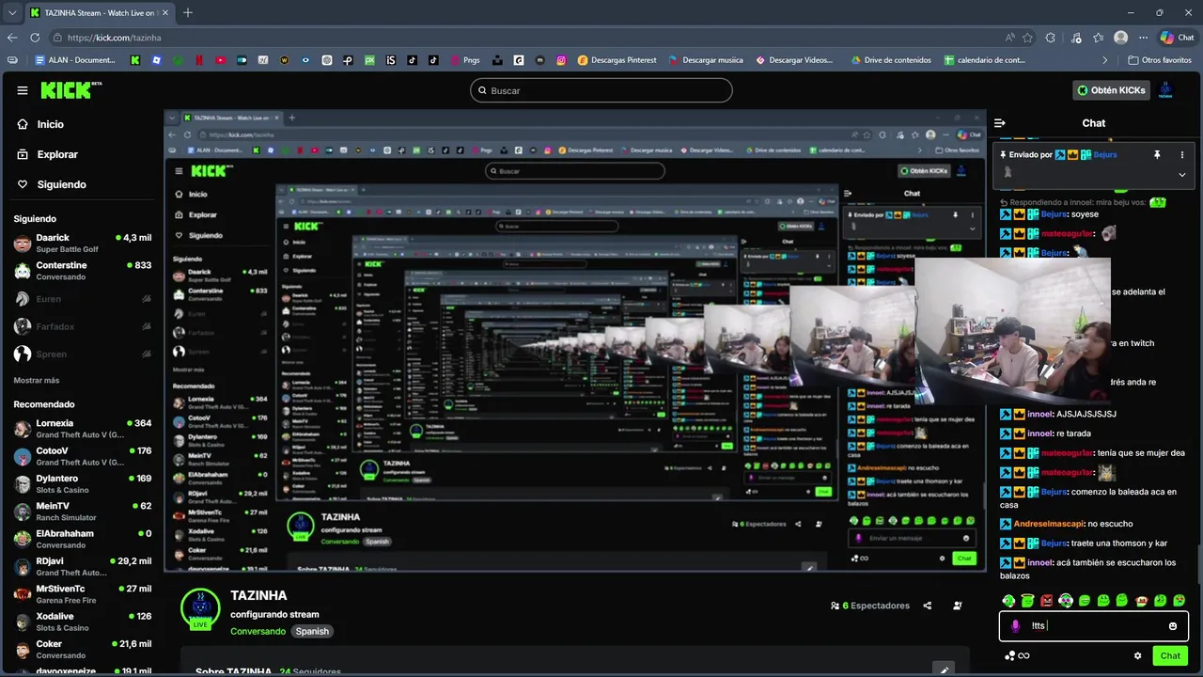Open the YouTube bookmark icon
1203x677 pixels.
point(221,60)
